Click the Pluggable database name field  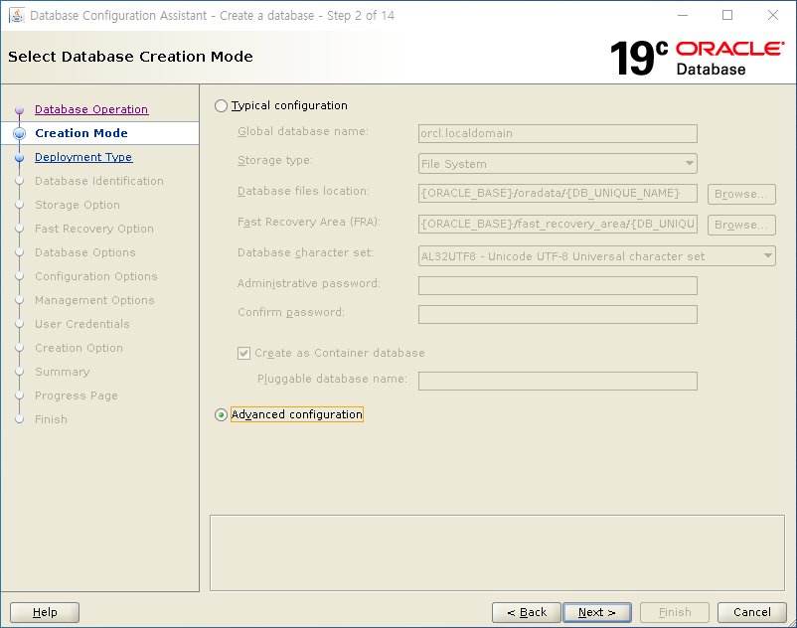[x=558, y=381]
